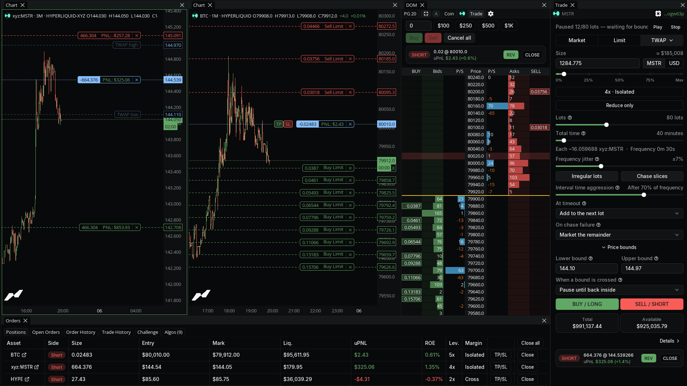Switch to Trade History tab
The image size is (687, 386).
116,332
